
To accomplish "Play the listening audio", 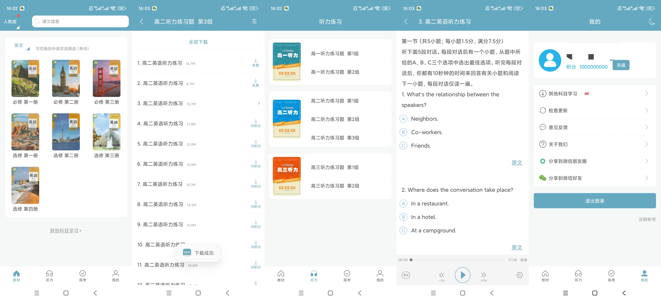I will click(x=462, y=275).
